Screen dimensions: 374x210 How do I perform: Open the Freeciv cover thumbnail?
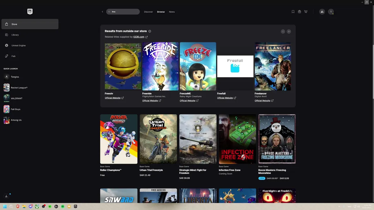coord(123,66)
